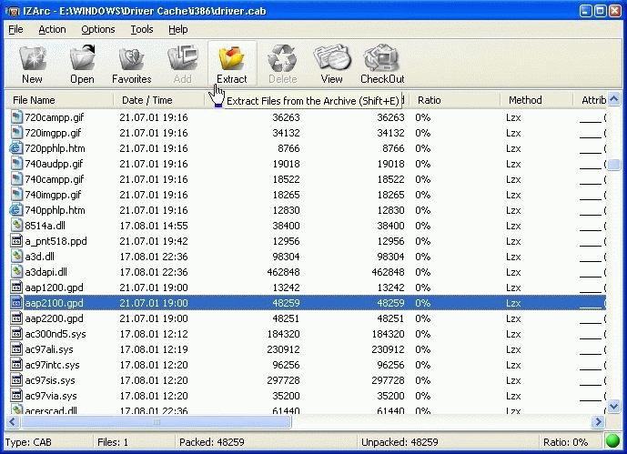The width and height of the screenshot is (627, 454).
Task: Click the image icon beside 740audpp.gif
Action: (x=16, y=164)
